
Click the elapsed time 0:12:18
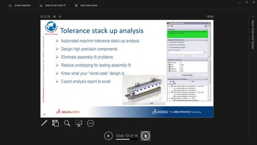tap(45, 17)
